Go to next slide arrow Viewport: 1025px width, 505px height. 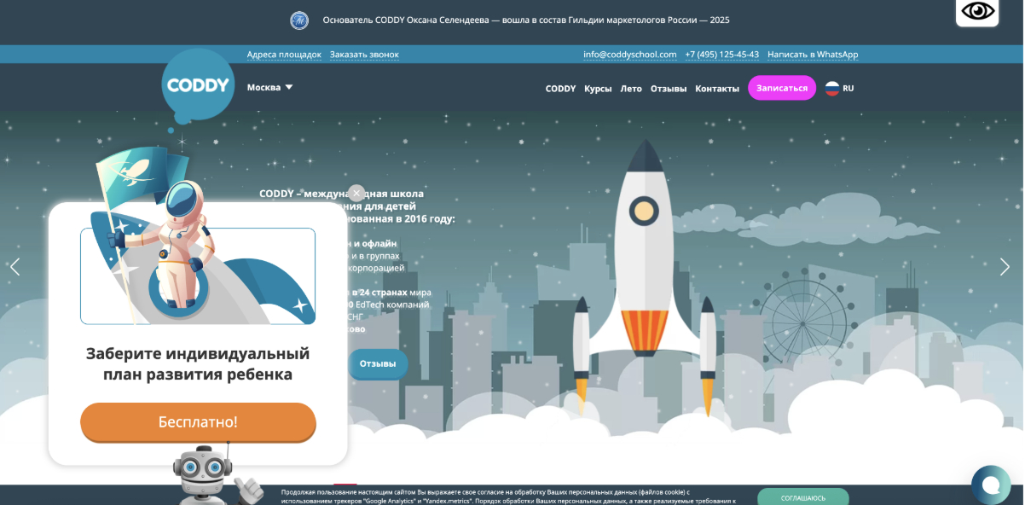pos(1005,267)
